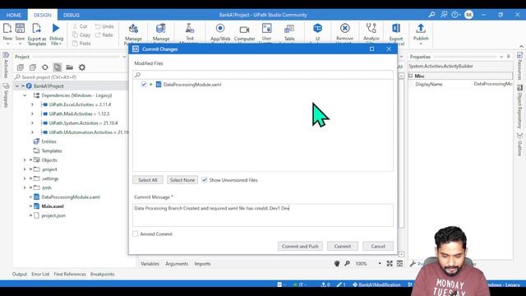Click the Search project input field
This screenshot has width=526, height=296.
click(70, 77)
